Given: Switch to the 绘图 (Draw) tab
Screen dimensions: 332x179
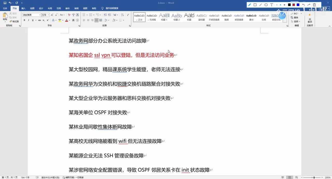Looking at the screenshot, I should pyautogui.click(x=32, y=8).
